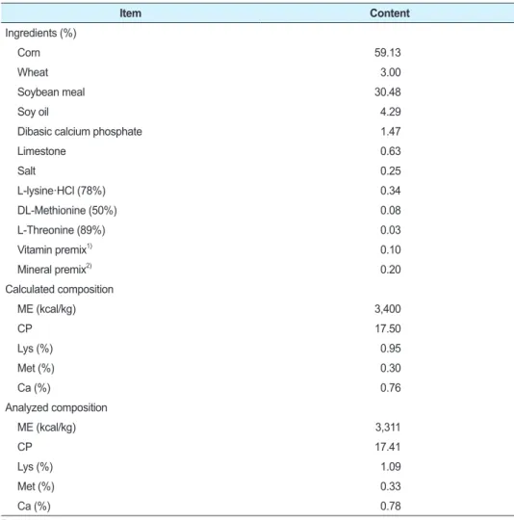Click the Soy oil value 4.29

coord(391,112)
